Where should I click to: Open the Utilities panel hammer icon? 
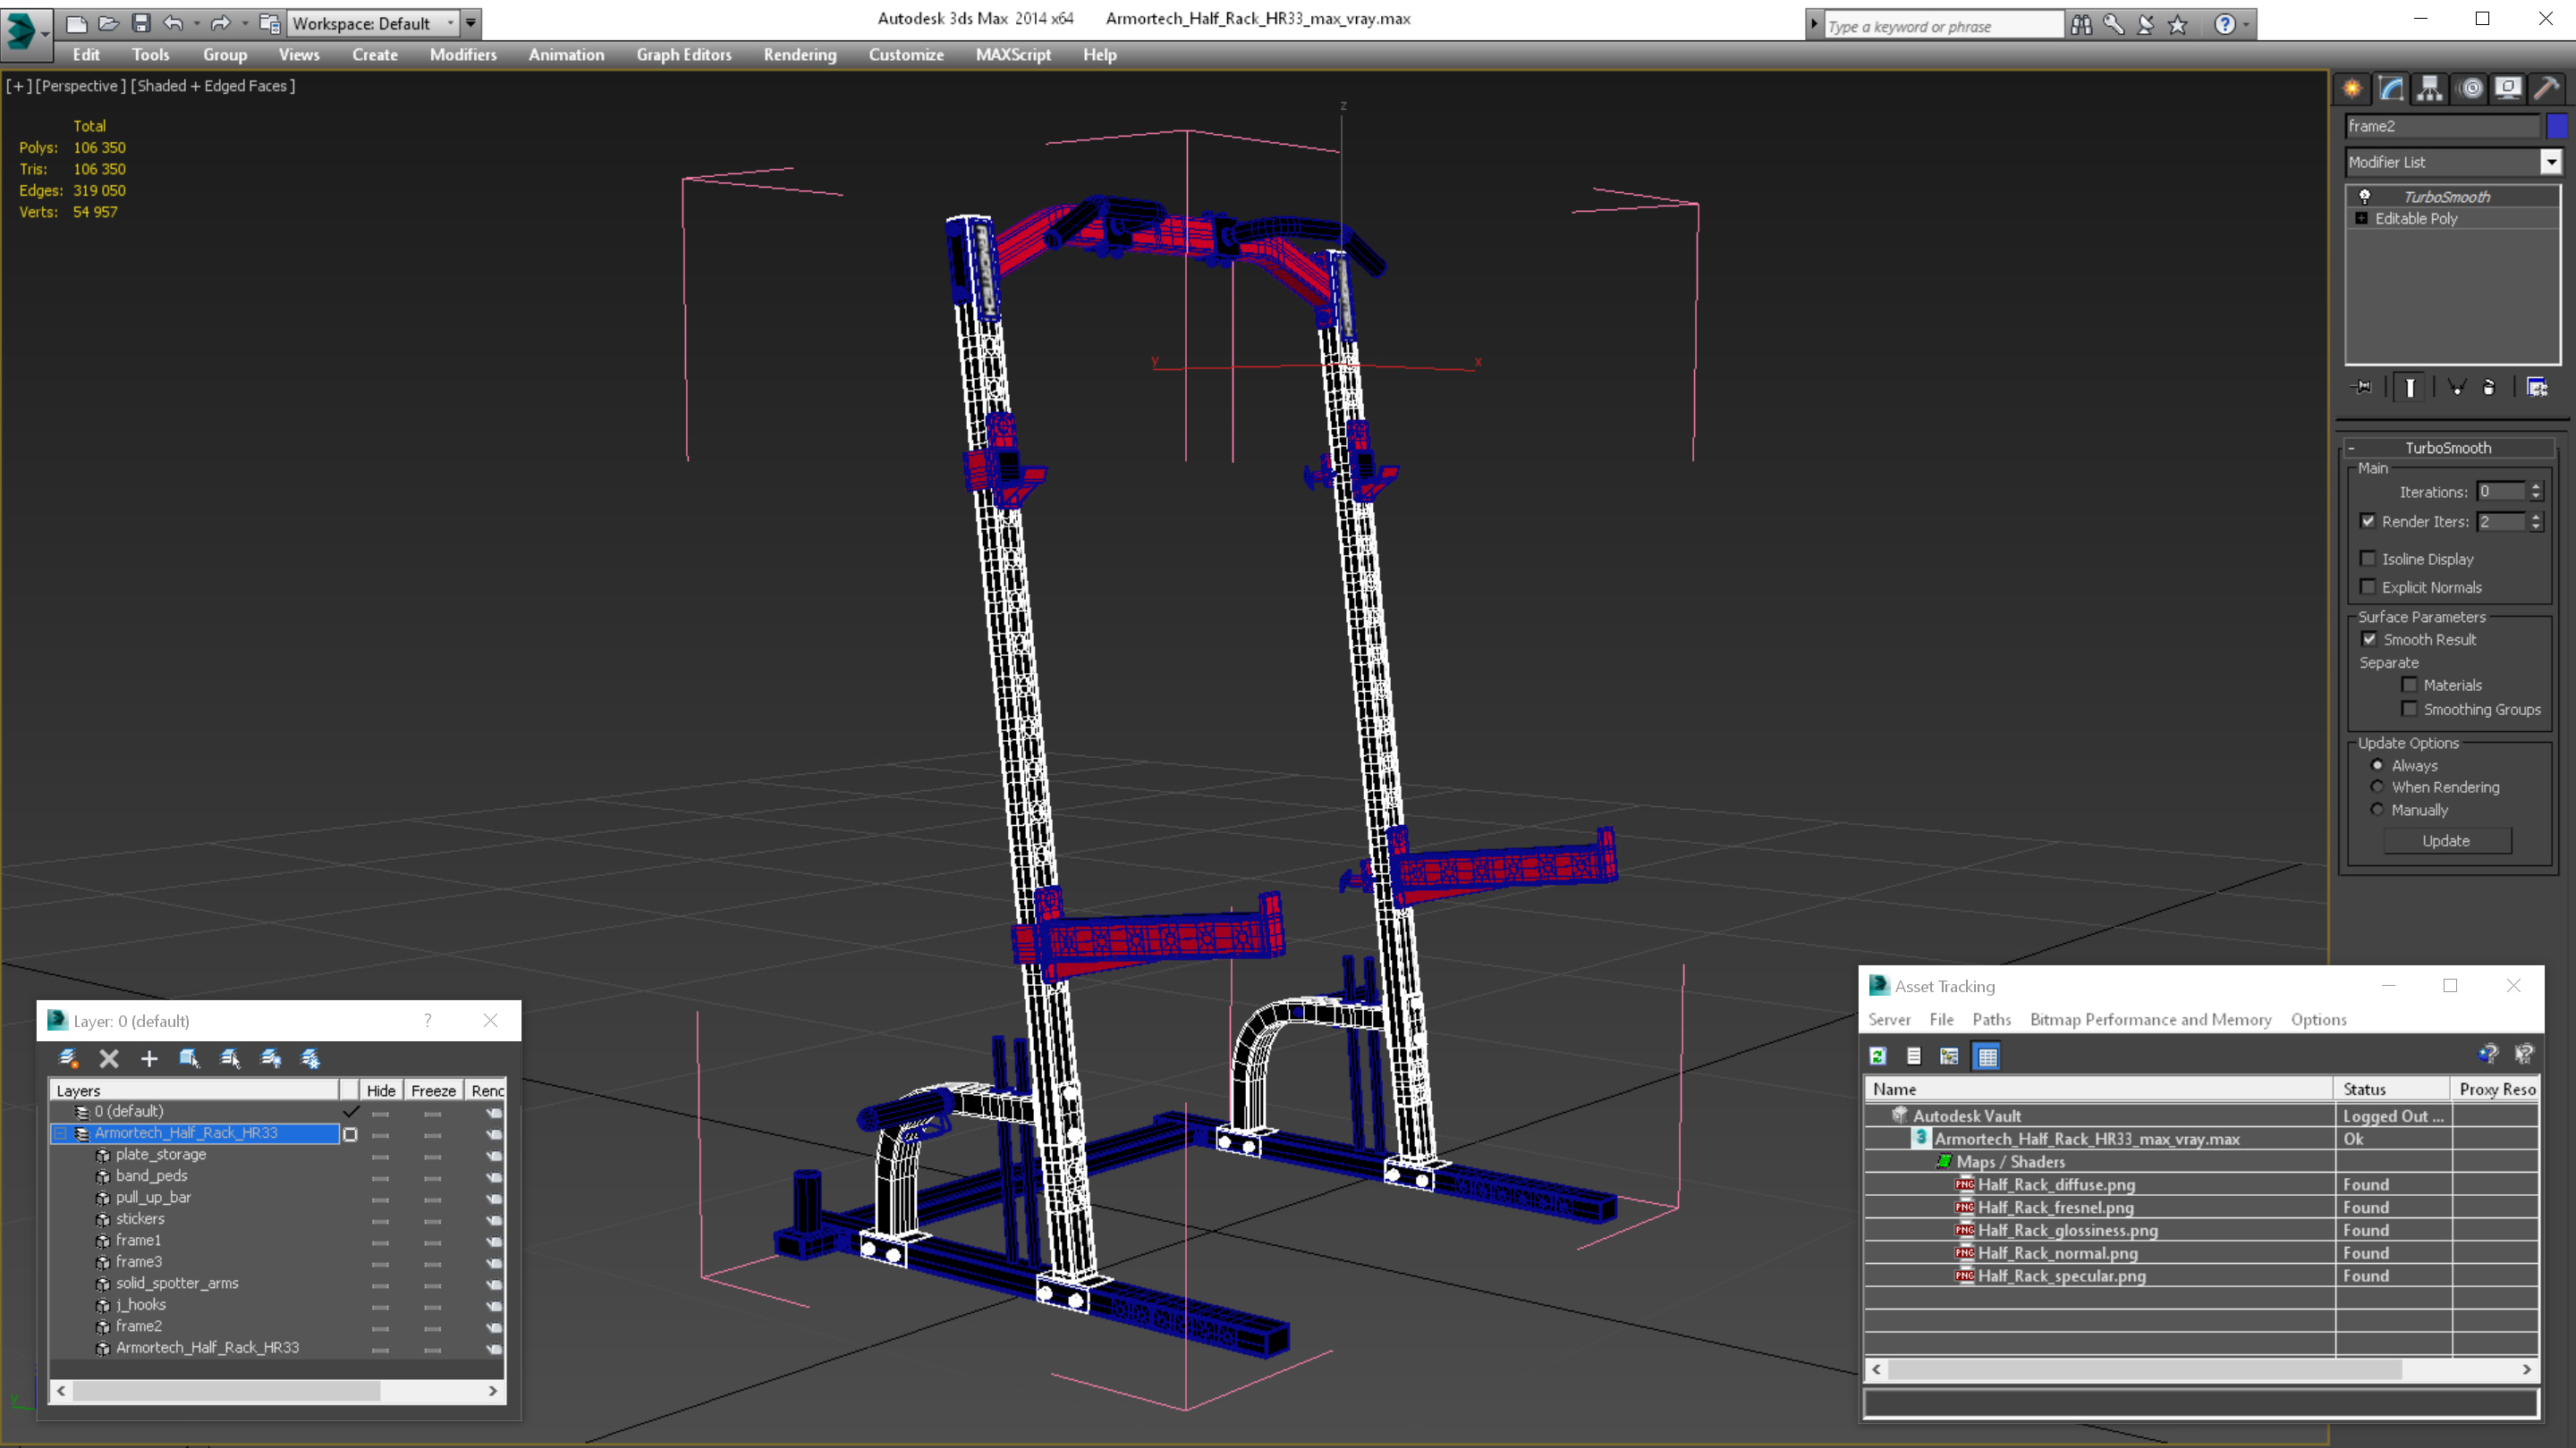pos(2546,89)
